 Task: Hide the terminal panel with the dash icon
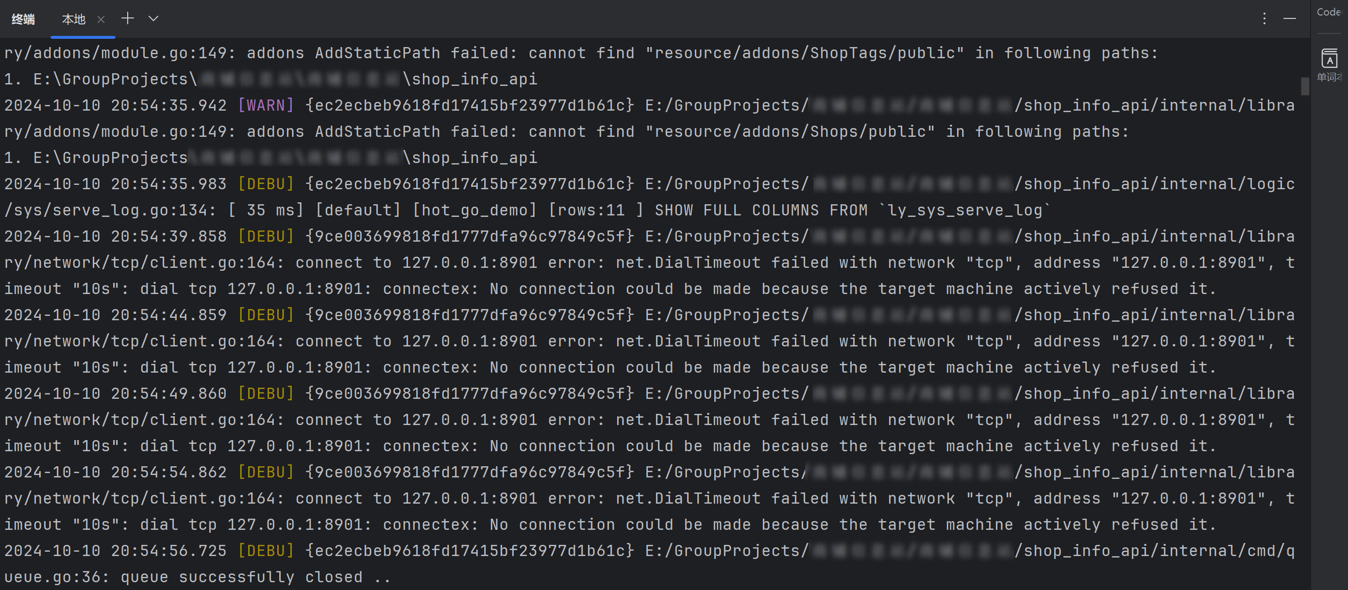pyautogui.click(x=1289, y=19)
